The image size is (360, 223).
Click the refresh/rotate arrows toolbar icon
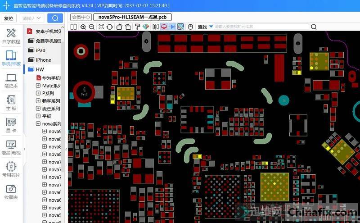tap(110, 27)
